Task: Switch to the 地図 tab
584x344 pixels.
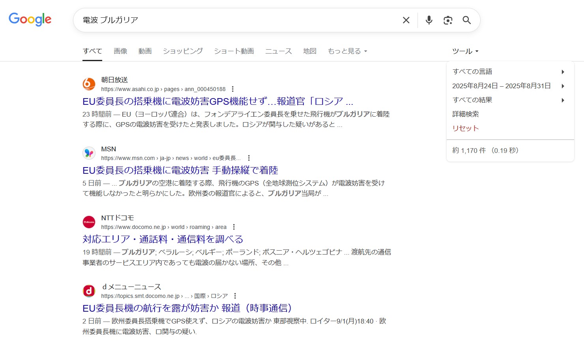Action: click(x=310, y=51)
